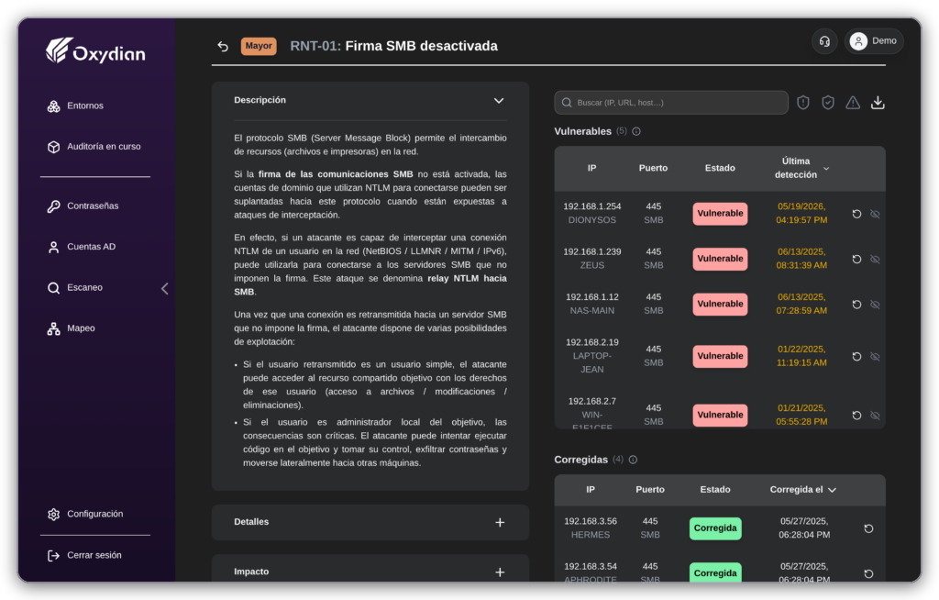
Task: Hide LAPTOP-JEAN row via crossed eye icon
Action: coord(875,357)
